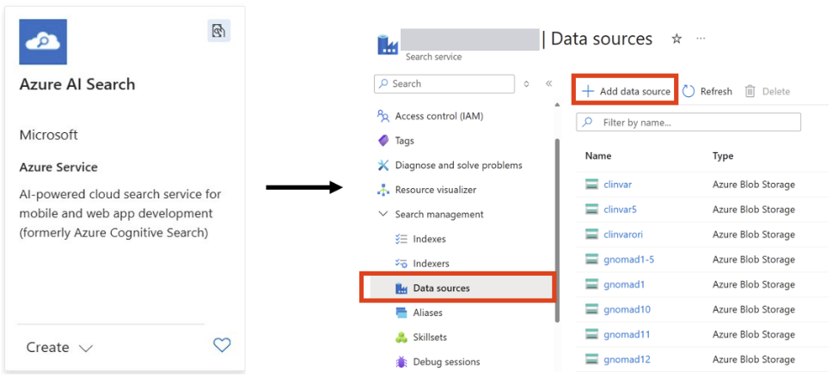
Task: Click the storage icon beside clinvarori
Action: tap(591, 234)
